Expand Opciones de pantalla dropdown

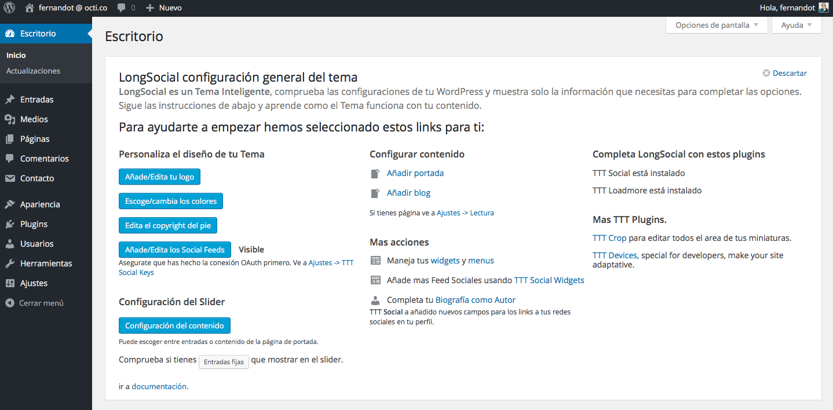pyautogui.click(x=717, y=25)
